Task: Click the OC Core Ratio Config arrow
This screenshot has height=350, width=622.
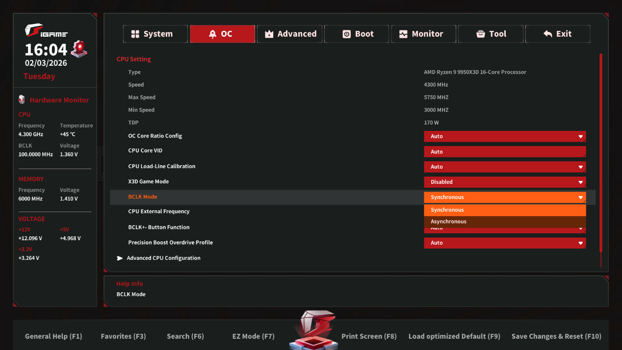Action: (x=580, y=137)
